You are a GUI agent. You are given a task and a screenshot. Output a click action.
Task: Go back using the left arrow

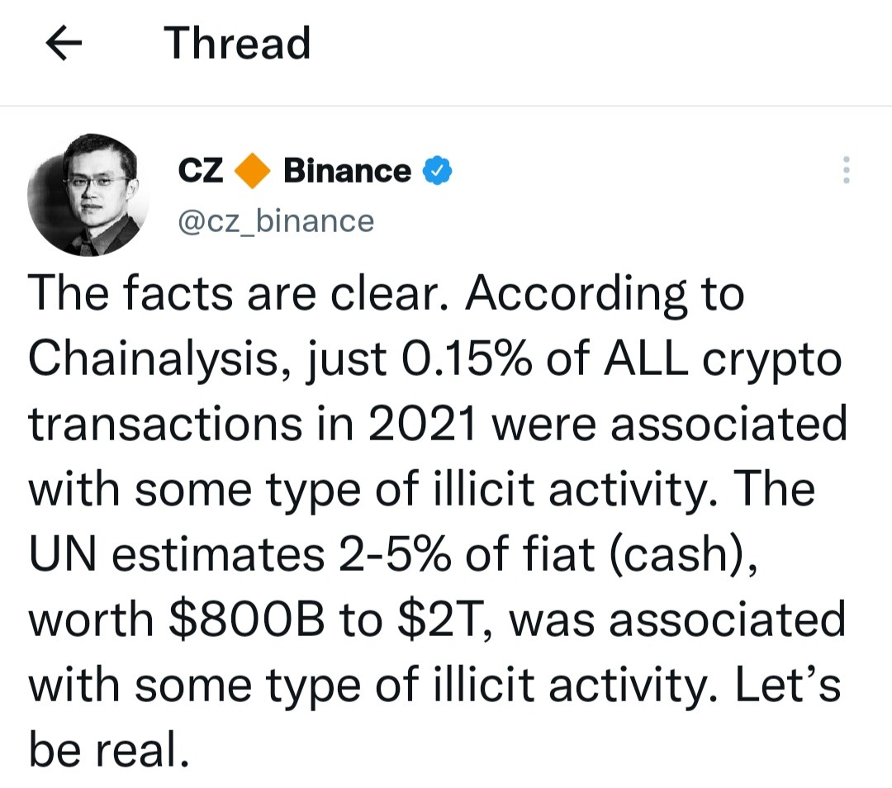[x=64, y=43]
